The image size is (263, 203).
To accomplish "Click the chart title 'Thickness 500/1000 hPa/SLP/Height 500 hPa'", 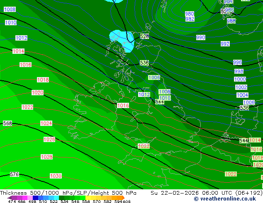I will pos(68,193).
